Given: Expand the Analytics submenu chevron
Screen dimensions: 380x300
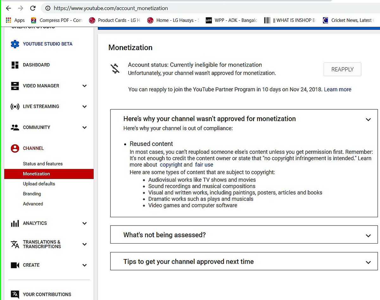Looking at the screenshot, I should click(85, 223).
